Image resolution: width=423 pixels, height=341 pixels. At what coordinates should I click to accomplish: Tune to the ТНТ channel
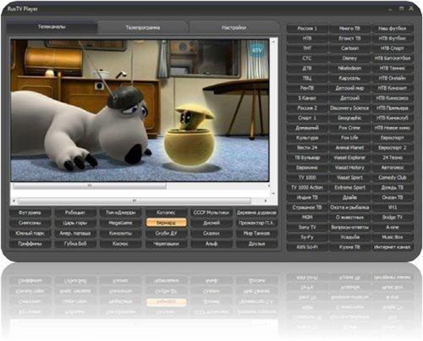[307, 48]
